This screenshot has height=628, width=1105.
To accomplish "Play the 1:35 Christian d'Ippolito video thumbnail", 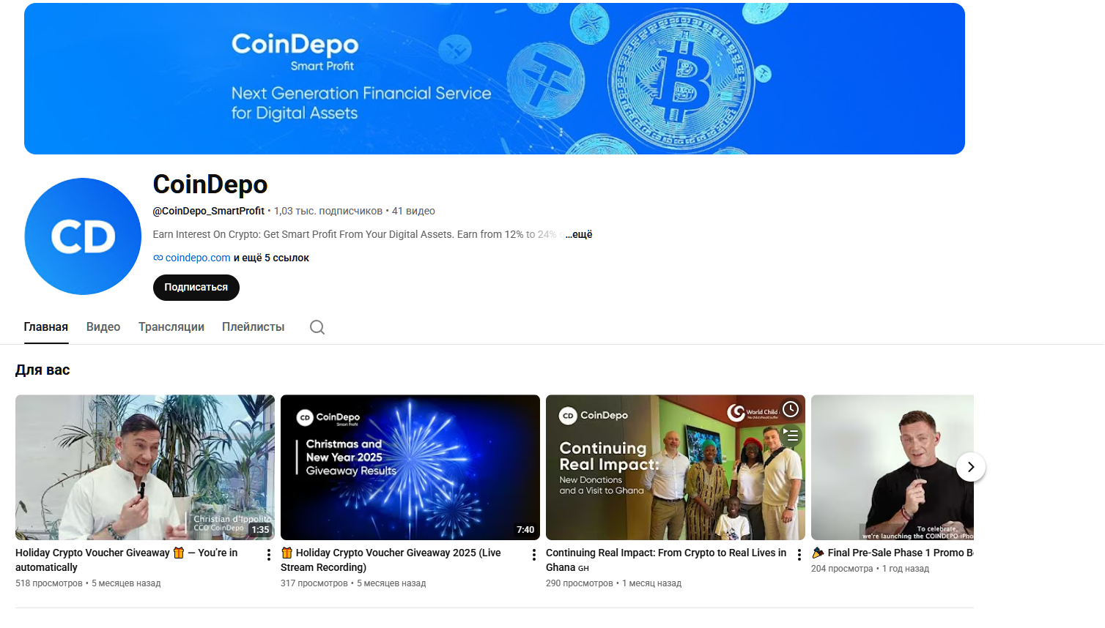I will pos(145,468).
